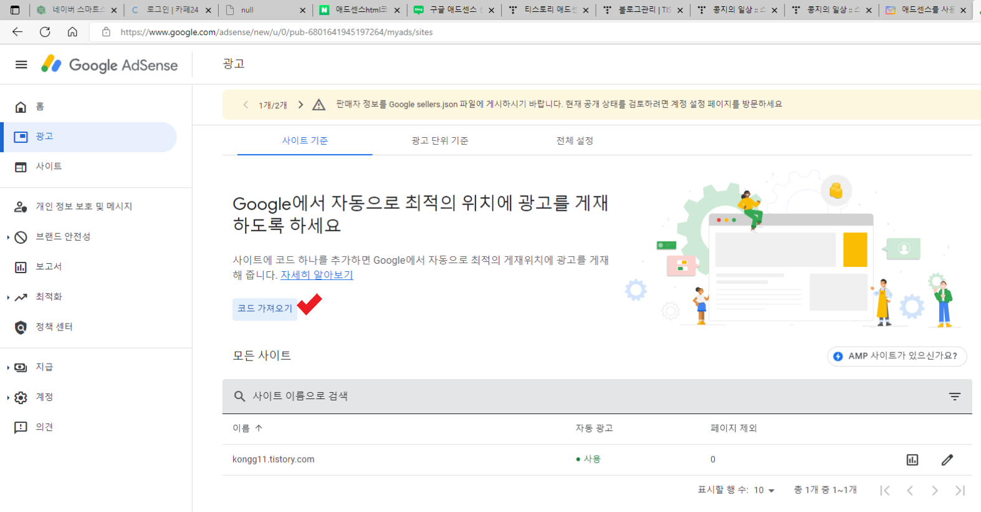Switch to 전체 설정 tab

point(575,141)
